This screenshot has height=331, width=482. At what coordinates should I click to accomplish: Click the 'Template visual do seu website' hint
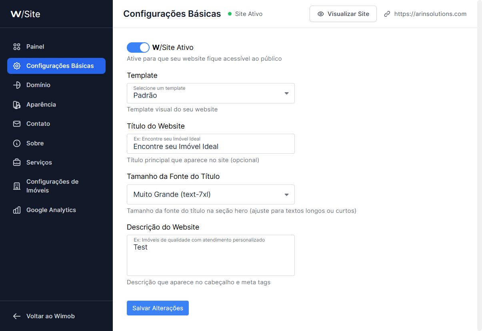point(172,109)
